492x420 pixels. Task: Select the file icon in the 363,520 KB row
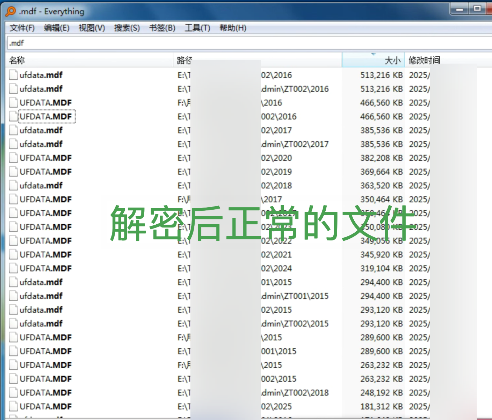point(14,186)
